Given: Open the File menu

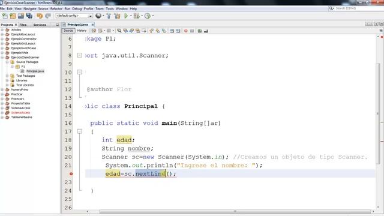Looking at the screenshot, I should [x=2, y=8].
